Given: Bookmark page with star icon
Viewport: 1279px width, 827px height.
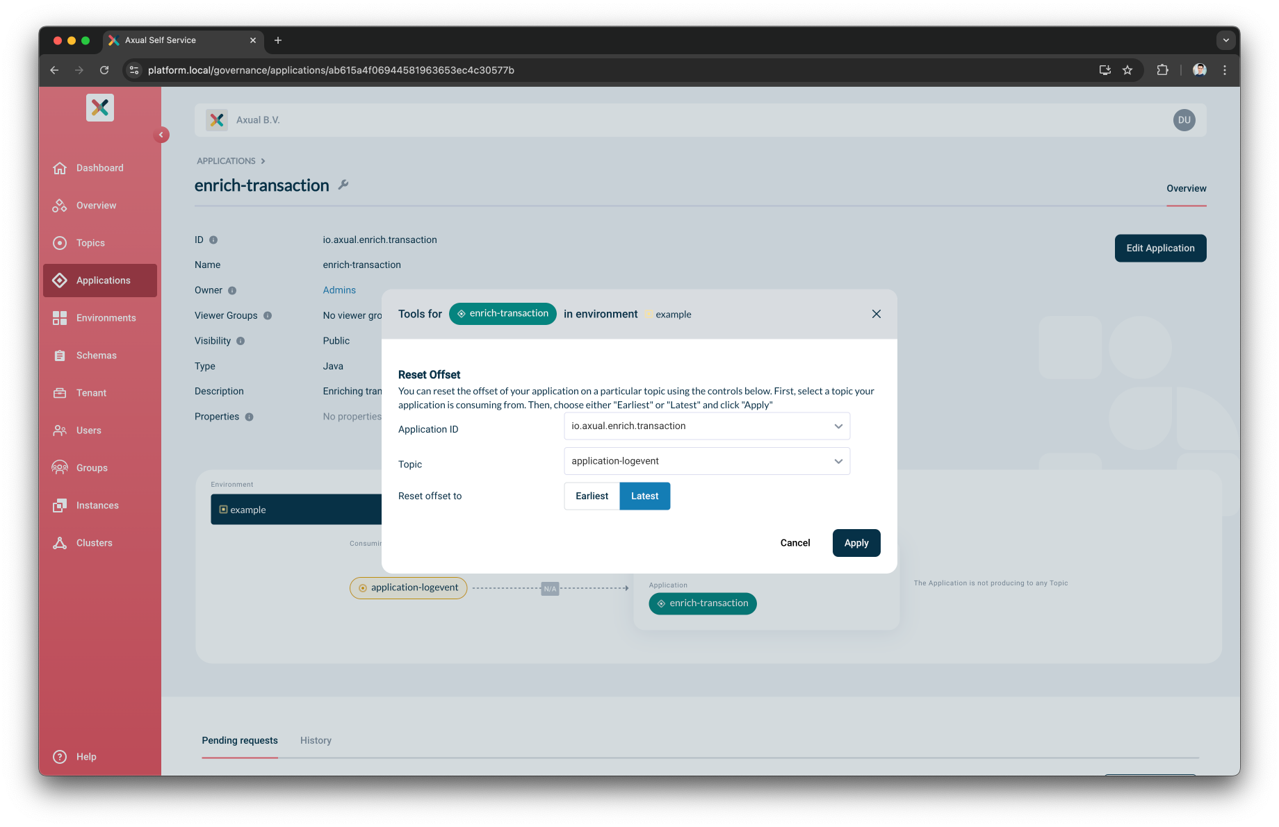Looking at the screenshot, I should tap(1127, 70).
